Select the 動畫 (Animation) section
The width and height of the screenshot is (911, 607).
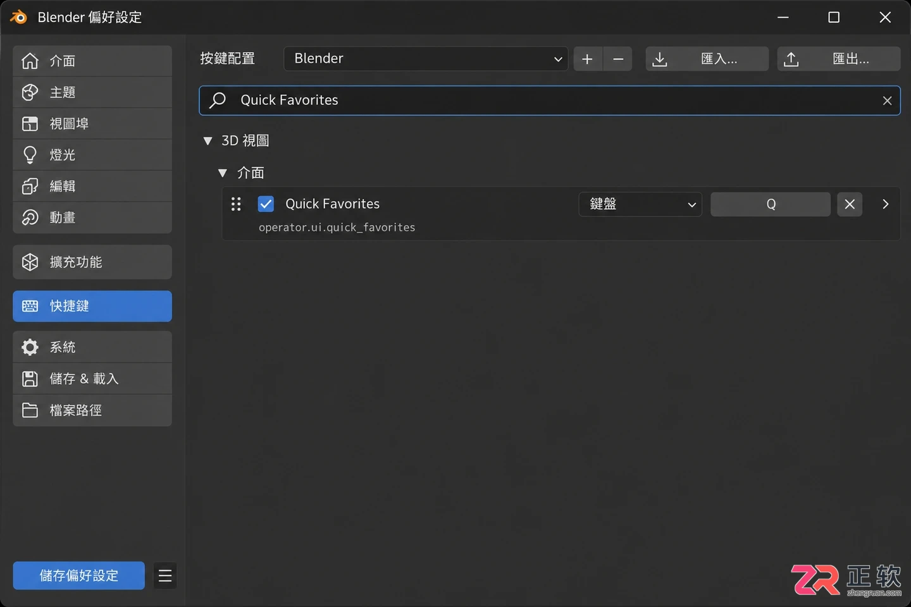click(92, 218)
